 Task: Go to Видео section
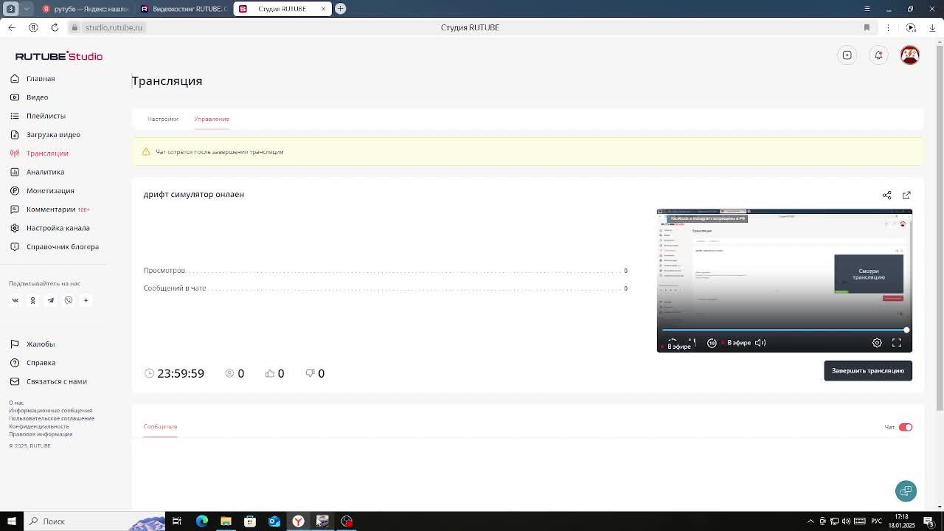[37, 97]
